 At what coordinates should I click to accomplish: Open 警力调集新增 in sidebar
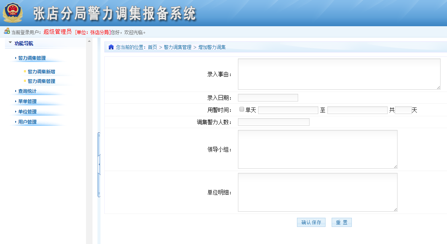click(x=42, y=72)
